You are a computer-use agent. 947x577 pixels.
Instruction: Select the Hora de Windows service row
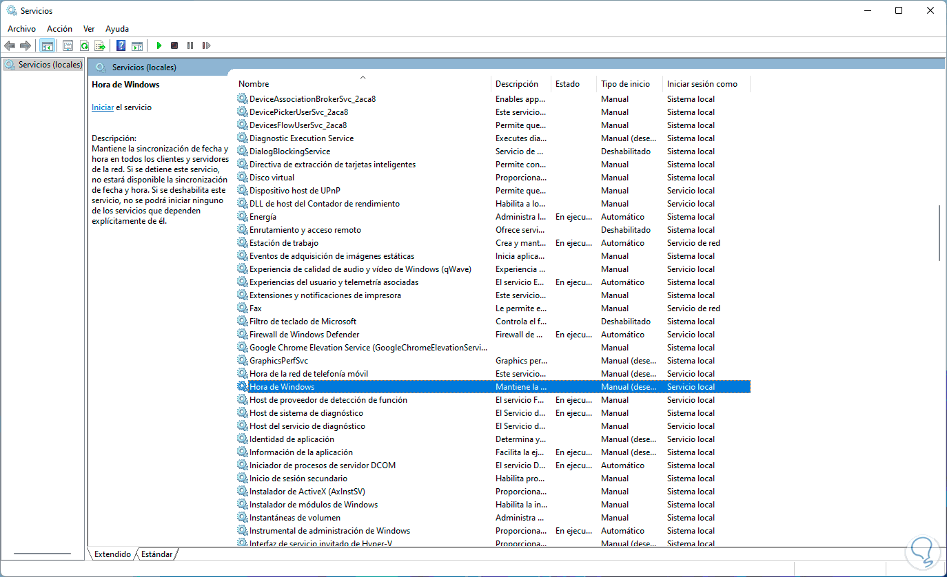coord(493,387)
